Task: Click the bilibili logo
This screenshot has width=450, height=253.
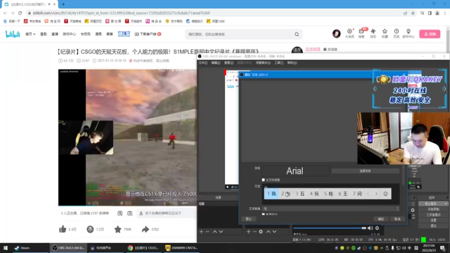Action: [x=13, y=34]
